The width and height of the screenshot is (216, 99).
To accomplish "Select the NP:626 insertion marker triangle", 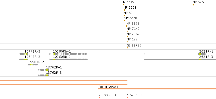I will (x=193, y=5).
